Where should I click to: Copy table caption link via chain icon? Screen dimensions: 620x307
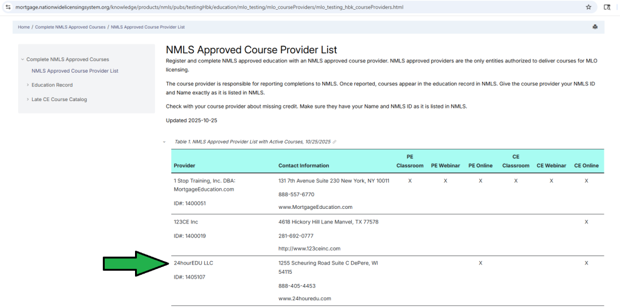(334, 142)
